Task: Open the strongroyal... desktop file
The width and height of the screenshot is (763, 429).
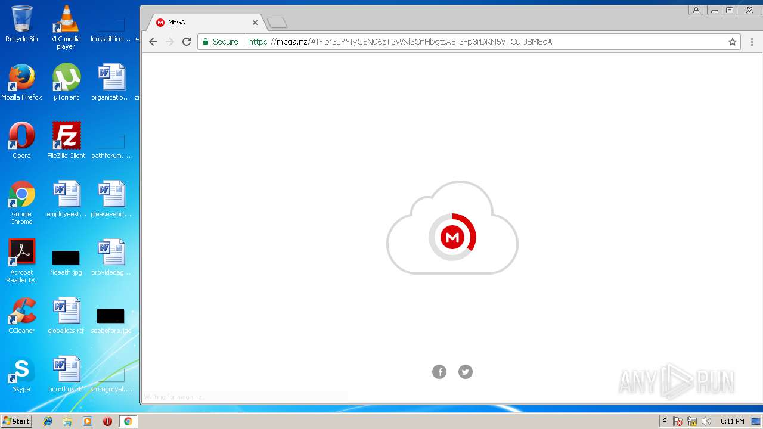Action: click(110, 379)
